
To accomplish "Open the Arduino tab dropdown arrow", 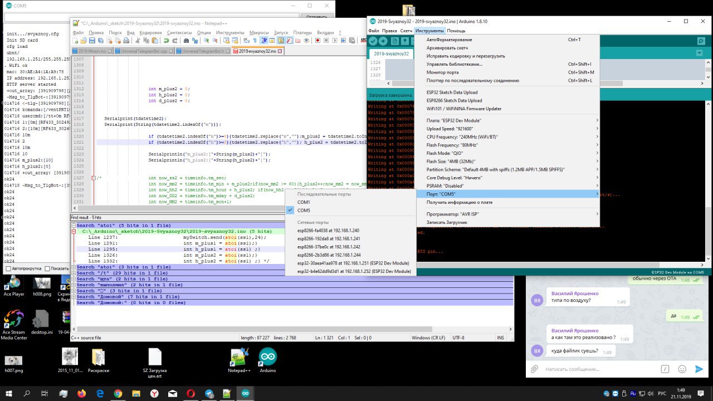I will point(699,53).
